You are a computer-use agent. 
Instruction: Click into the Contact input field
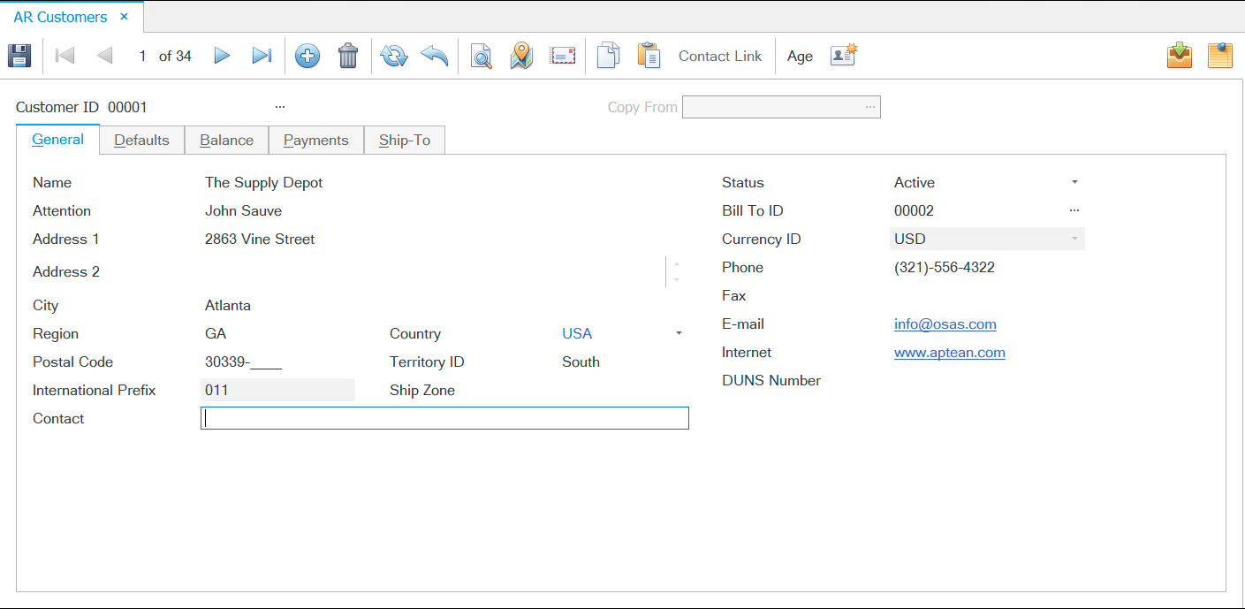(444, 418)
